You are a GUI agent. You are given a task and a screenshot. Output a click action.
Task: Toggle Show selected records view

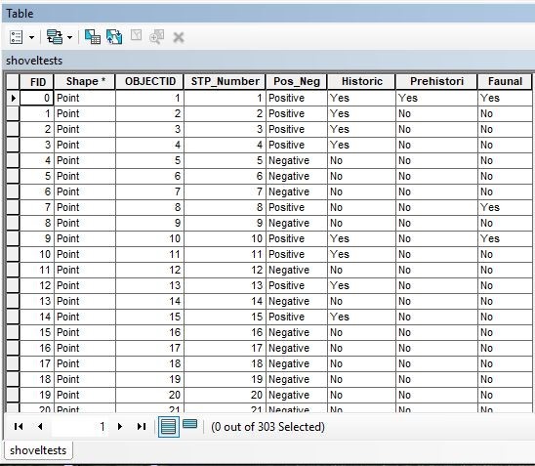[190, 424]
